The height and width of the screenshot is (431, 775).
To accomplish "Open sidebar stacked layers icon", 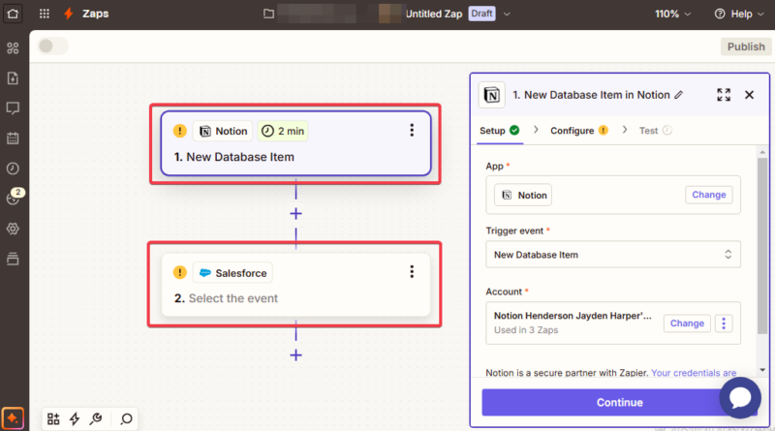I will pyautogui.click(x=13, y=259).
